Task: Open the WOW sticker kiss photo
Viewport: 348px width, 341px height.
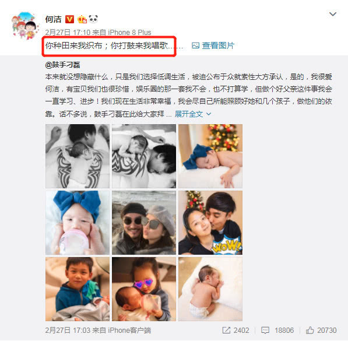Action: point(210,223)
